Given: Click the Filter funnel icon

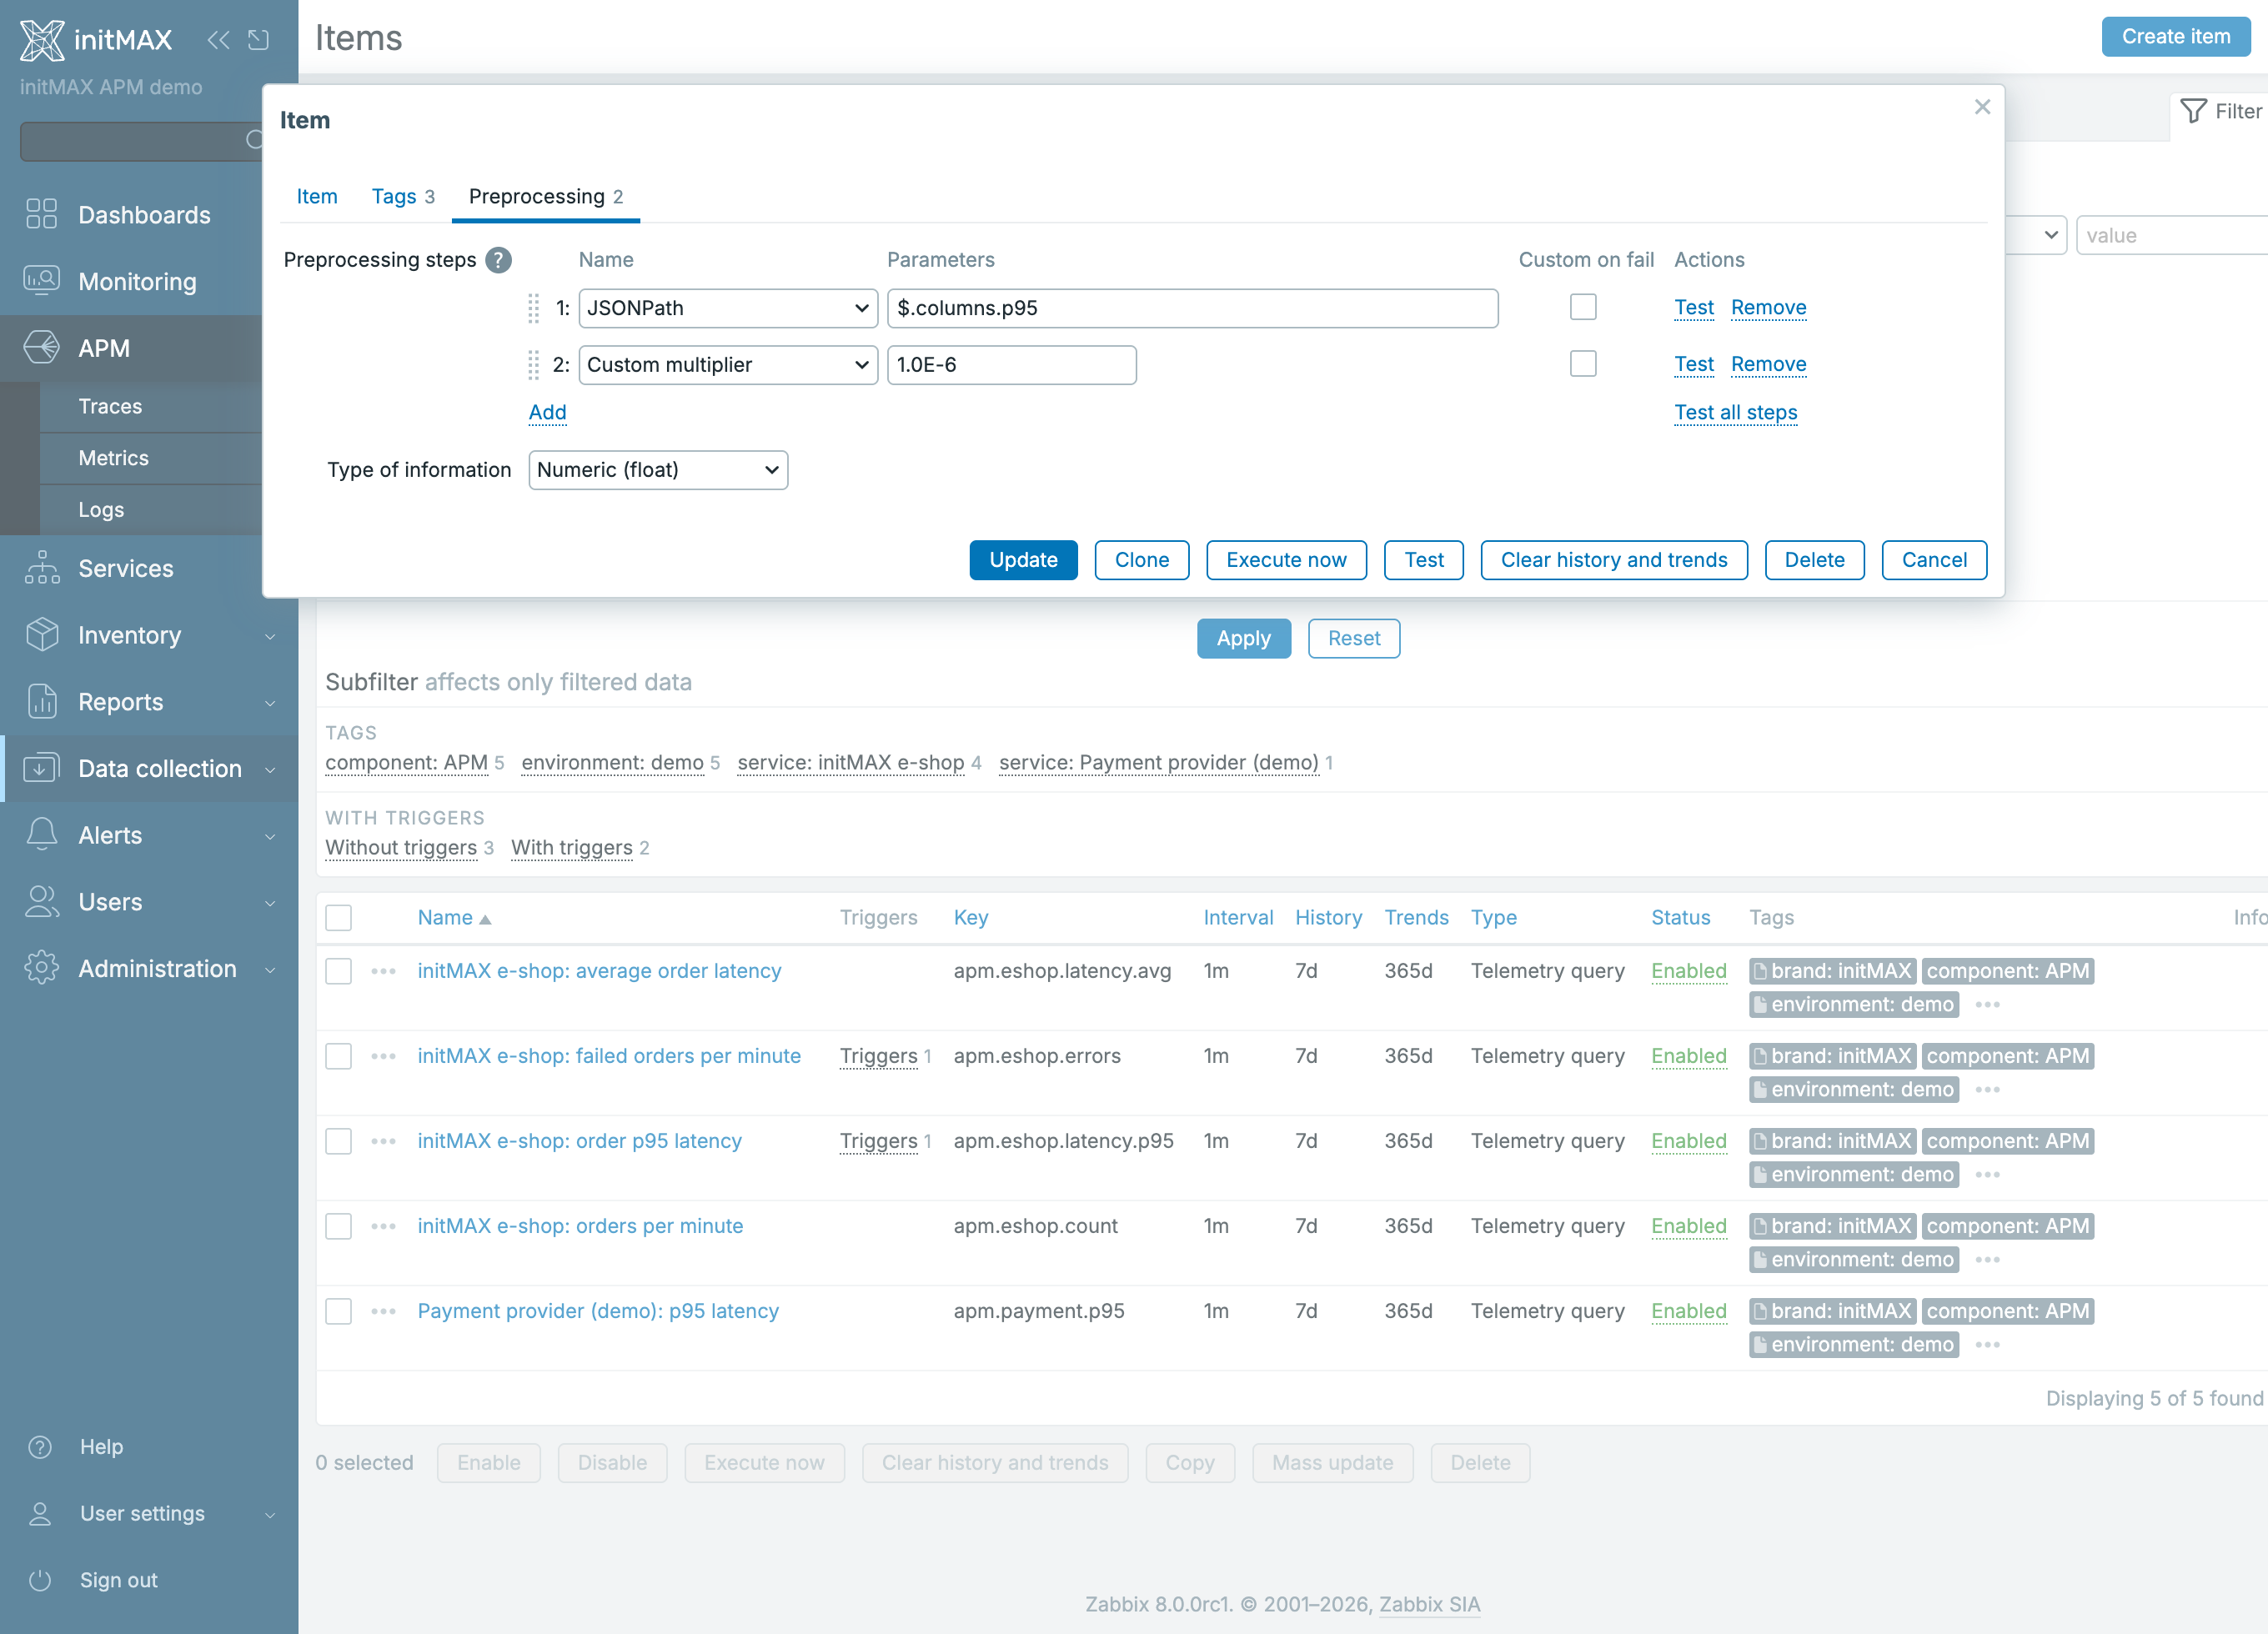Looking at the screenshot, I should [x=2193, y=111].
